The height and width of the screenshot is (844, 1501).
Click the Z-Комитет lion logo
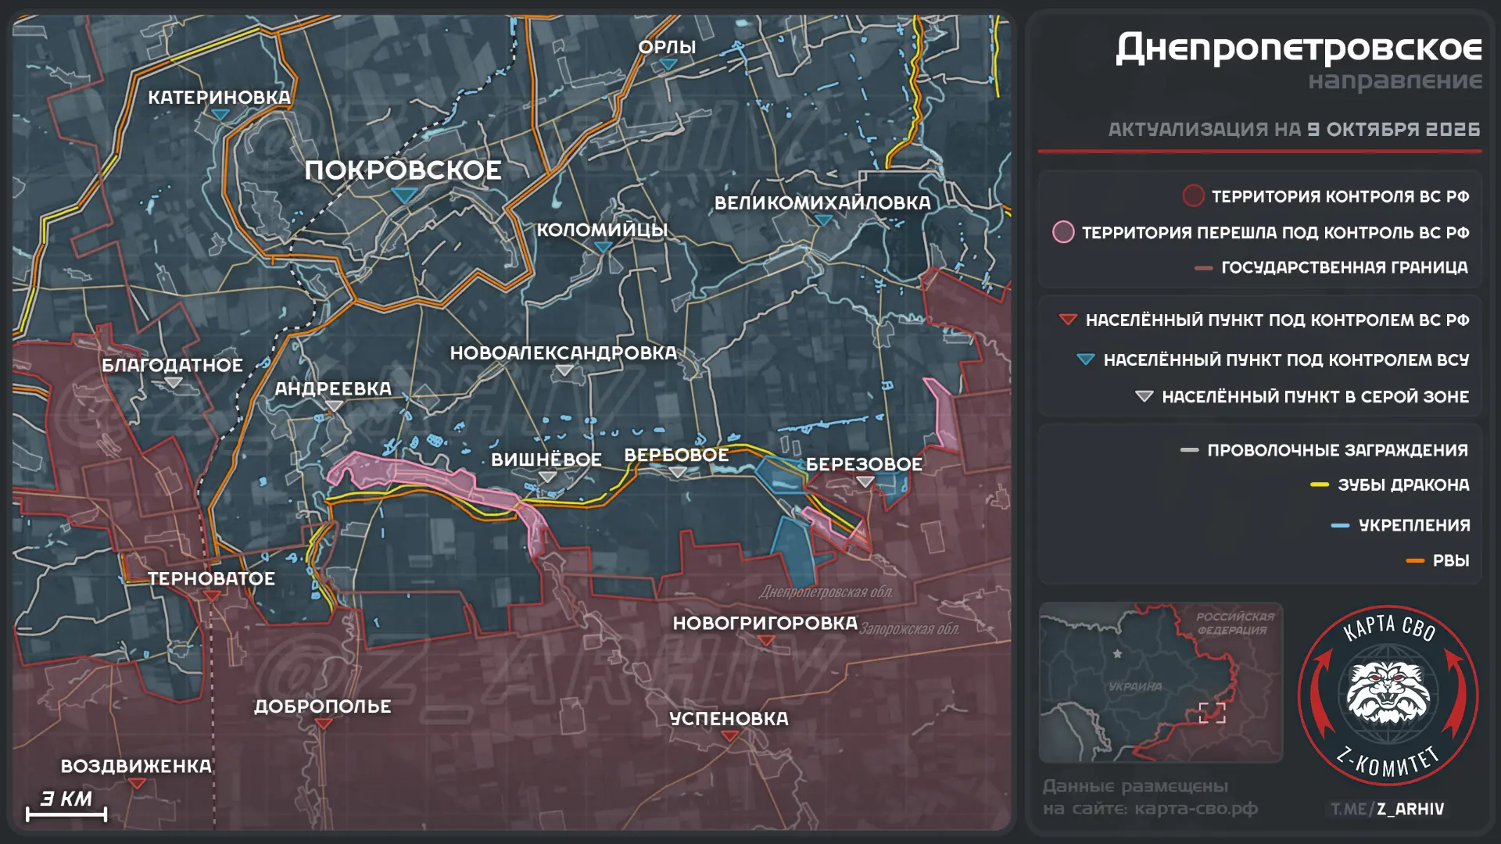click(x=1388, y=694)
